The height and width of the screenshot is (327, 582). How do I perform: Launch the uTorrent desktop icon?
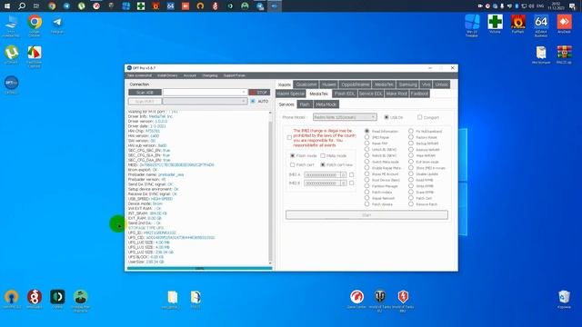tap(12, 54)
